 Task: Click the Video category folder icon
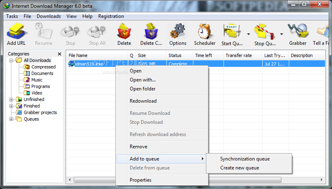tap(27, 93)
